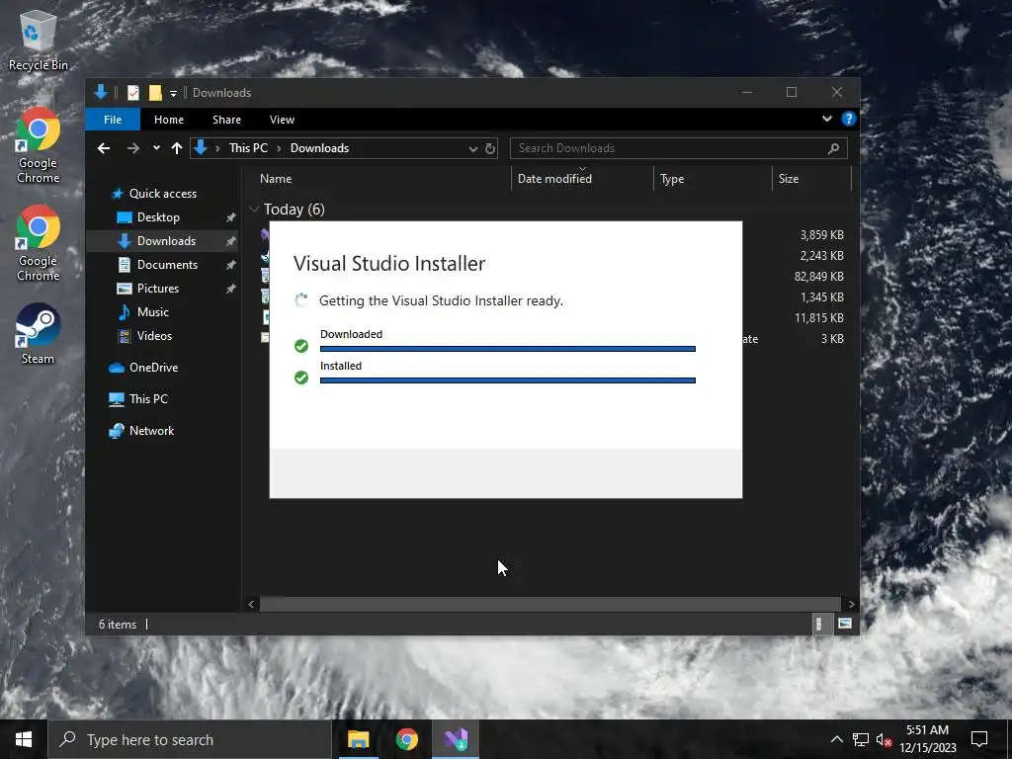
Task: Click the Visual Studio Installer taskbar icon
Action: pos(455,739)
